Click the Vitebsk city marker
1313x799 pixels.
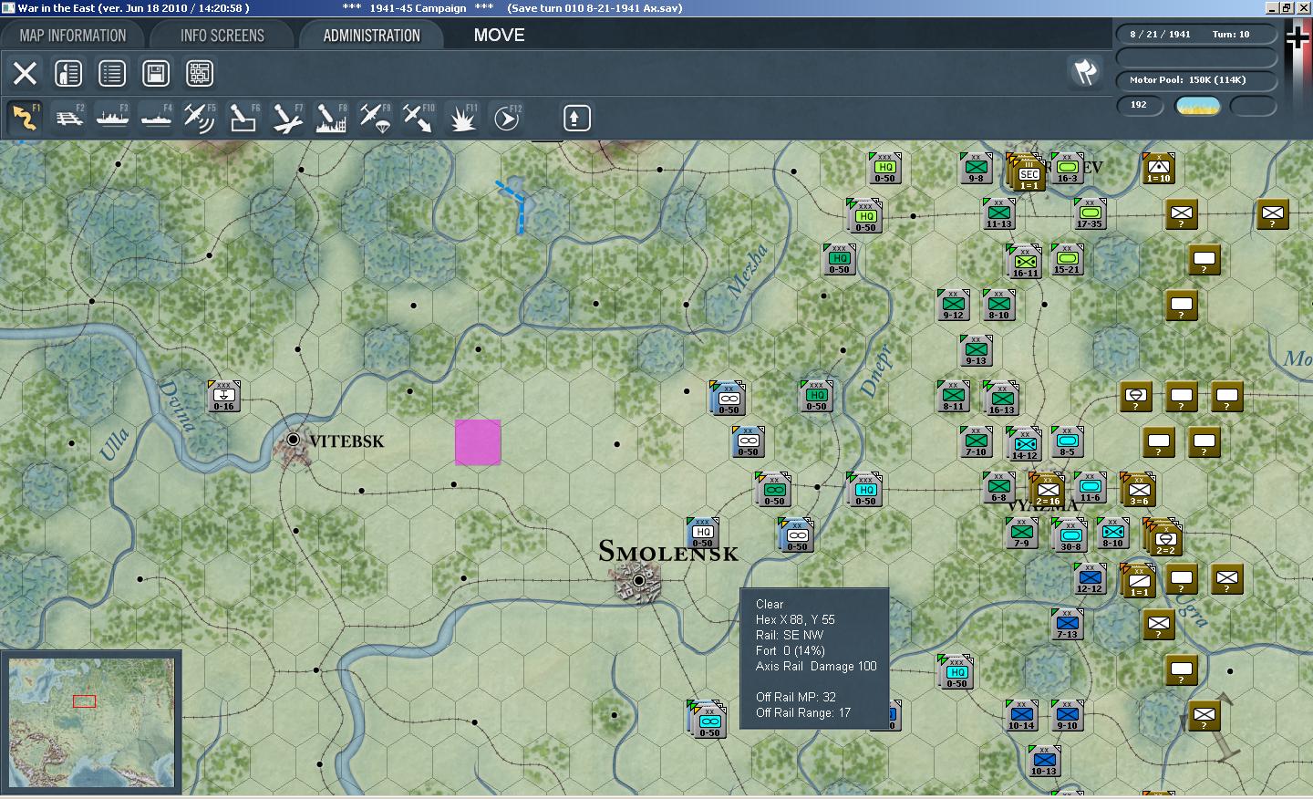pyautogui.click(x=294, y=440)
